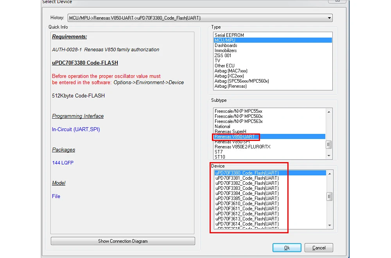Select Other ECU in Type list
Screen dimensions: 391x258
273,66
